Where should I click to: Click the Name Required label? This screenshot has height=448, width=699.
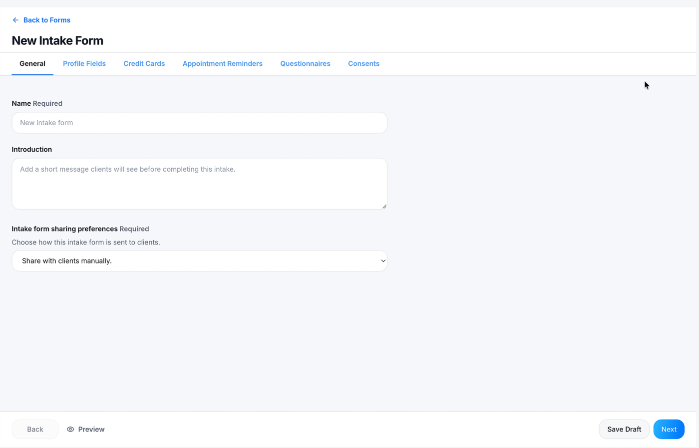coord(37,103)
